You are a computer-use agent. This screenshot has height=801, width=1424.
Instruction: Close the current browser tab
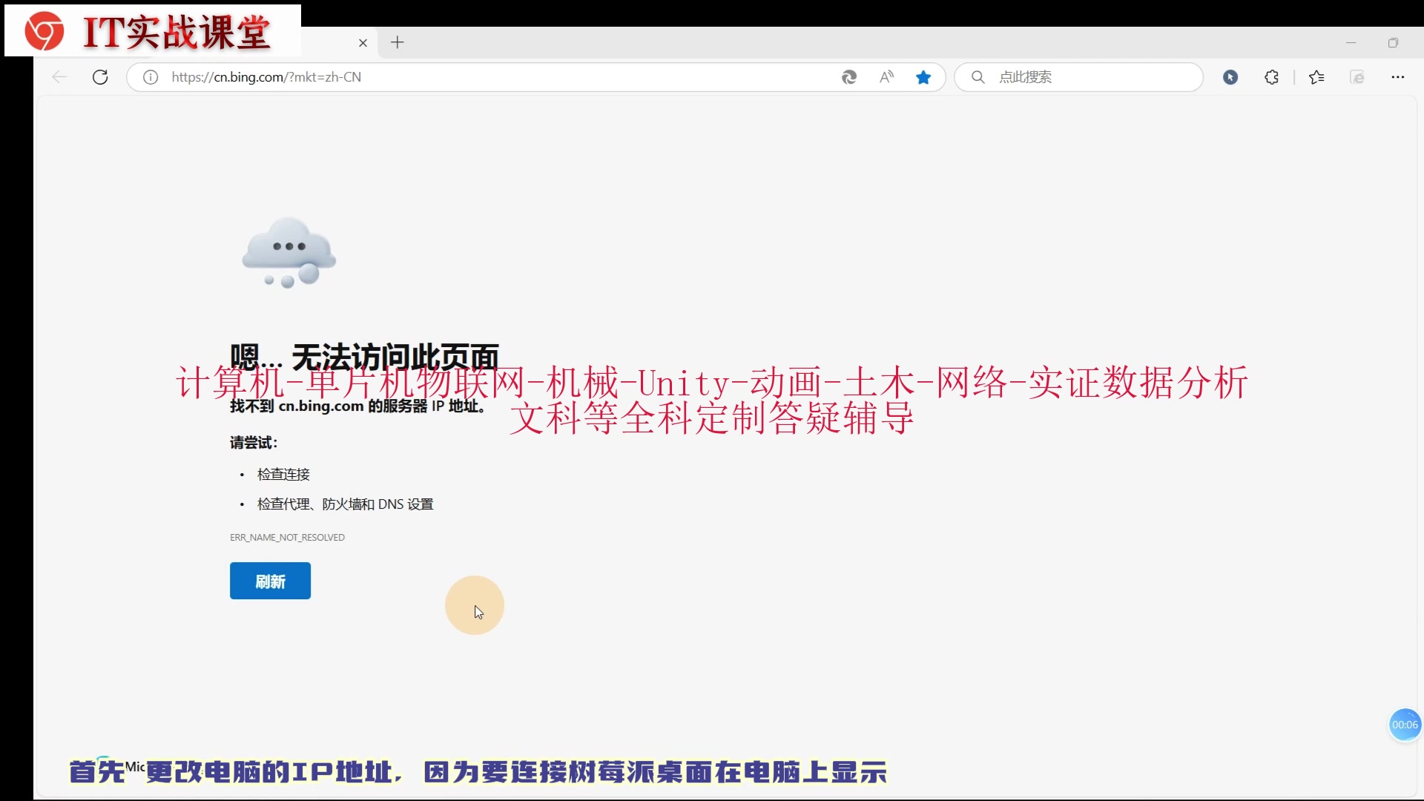click(363, 43)
